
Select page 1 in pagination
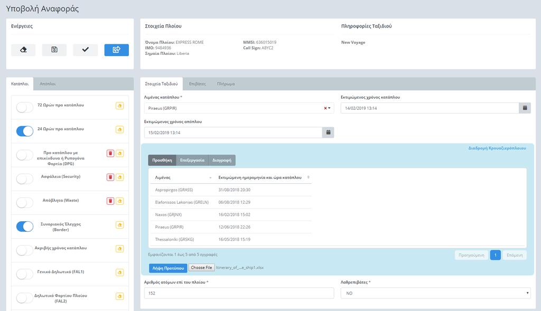pyautogui.click(x=496, y=255)
